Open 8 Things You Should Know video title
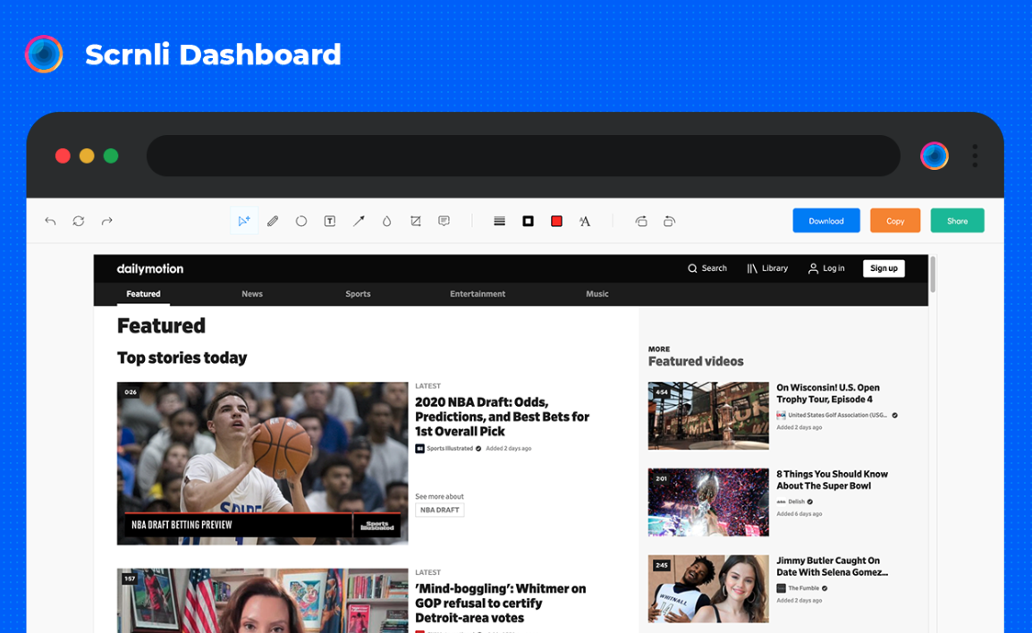 832,480
